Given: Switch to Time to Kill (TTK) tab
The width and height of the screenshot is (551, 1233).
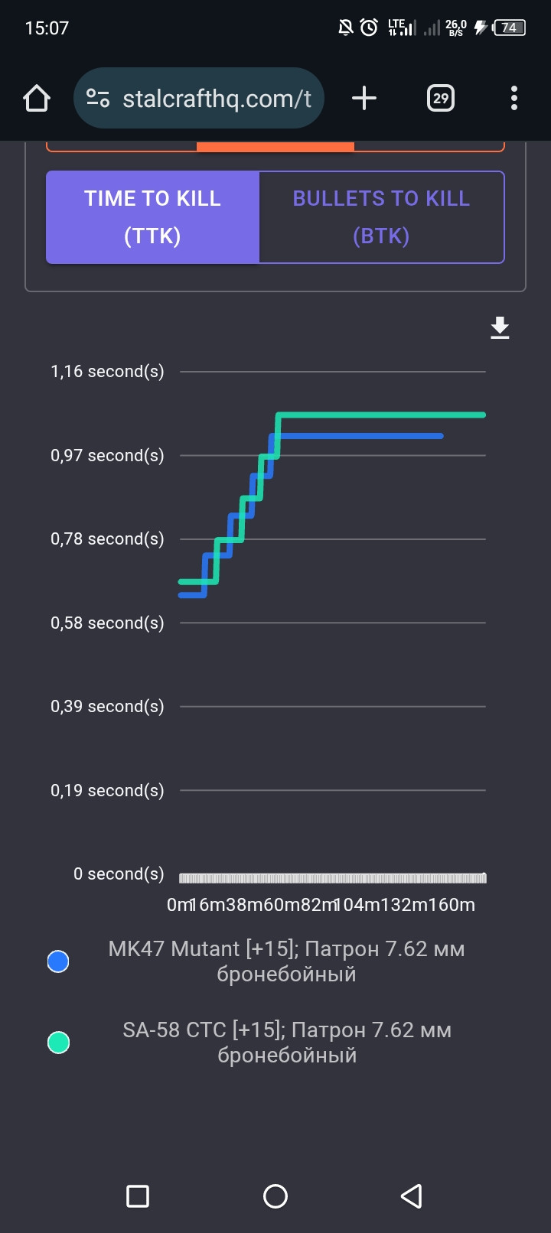Looking at the screenshot, I should (x=152, y=217).
